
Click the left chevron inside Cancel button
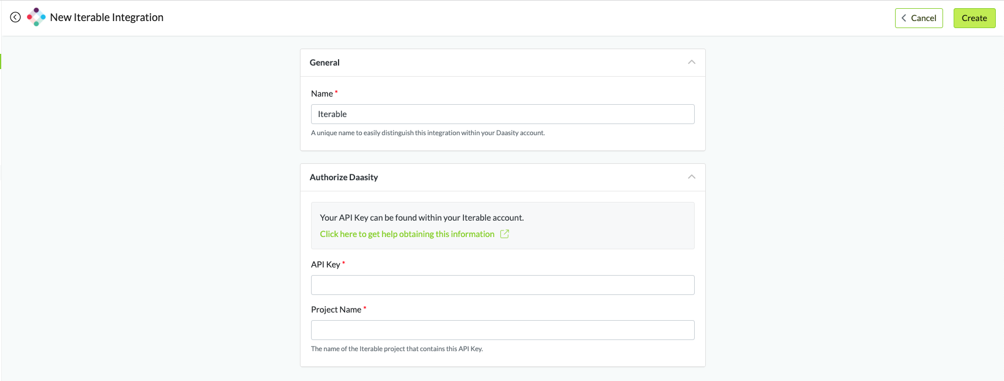(x=904, y=18)
